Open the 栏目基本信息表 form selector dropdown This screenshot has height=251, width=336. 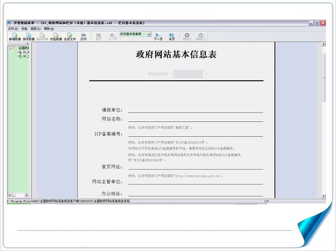(149, 35)
